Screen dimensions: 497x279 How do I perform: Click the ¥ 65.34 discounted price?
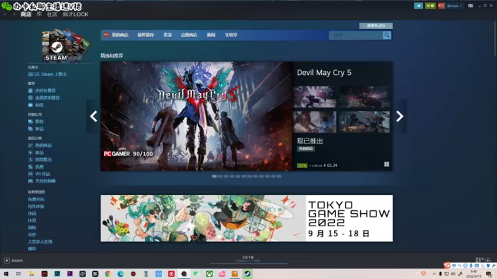pos(331,166)
